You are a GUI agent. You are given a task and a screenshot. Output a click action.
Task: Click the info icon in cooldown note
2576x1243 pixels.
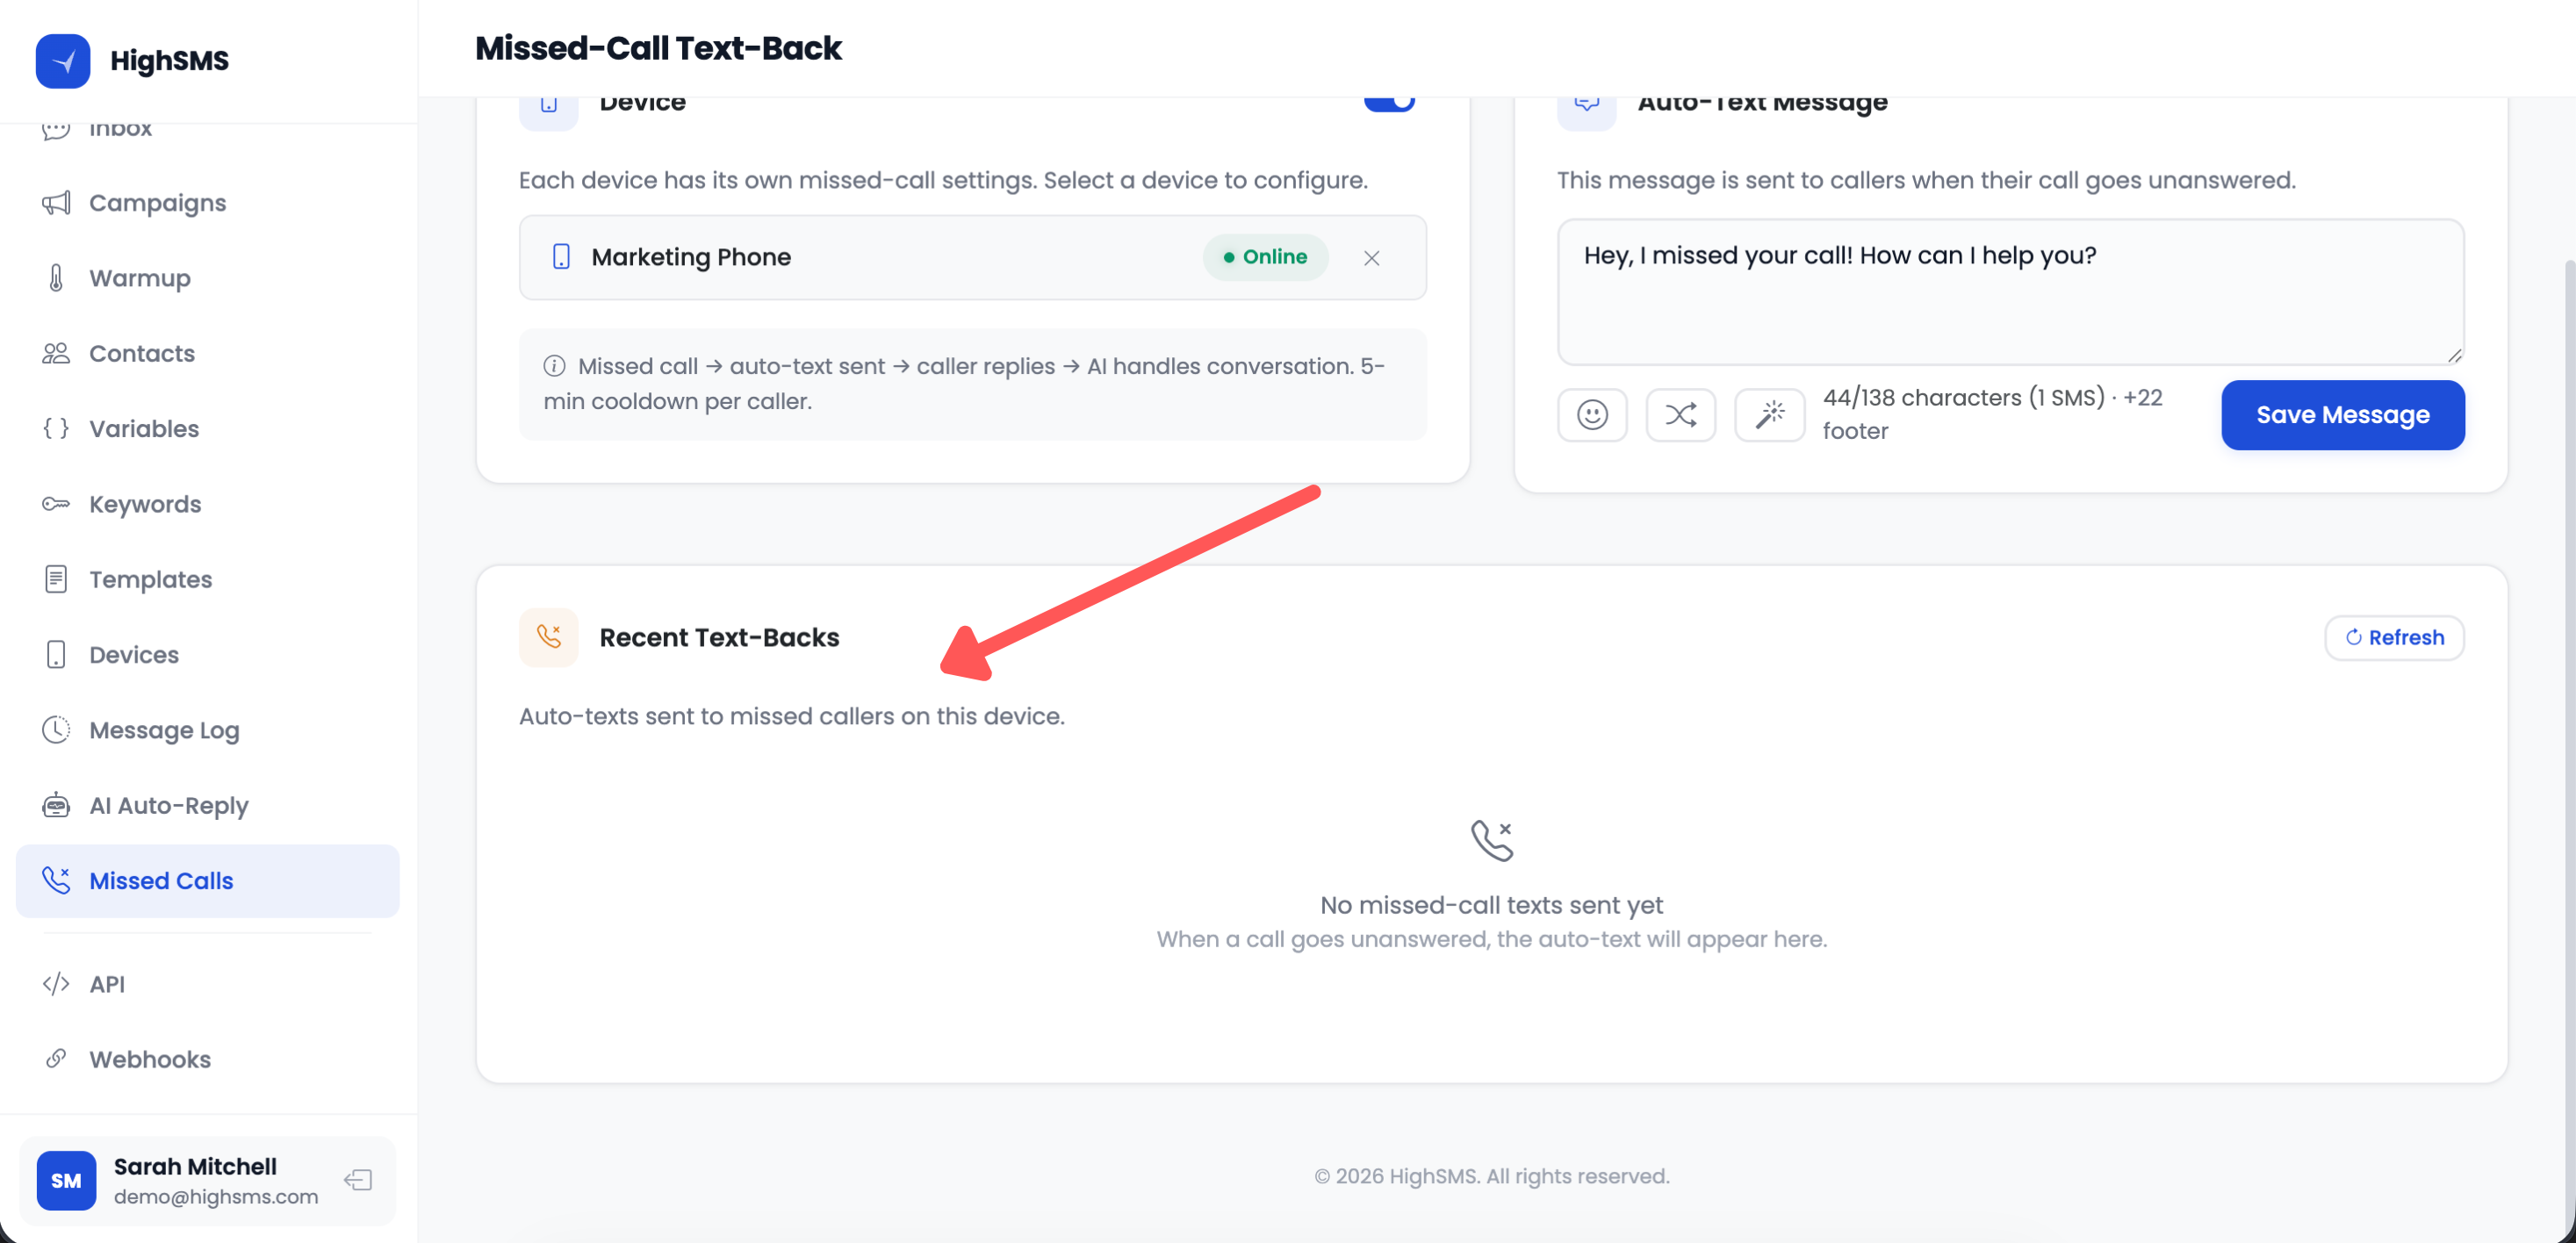pos(555,366)
